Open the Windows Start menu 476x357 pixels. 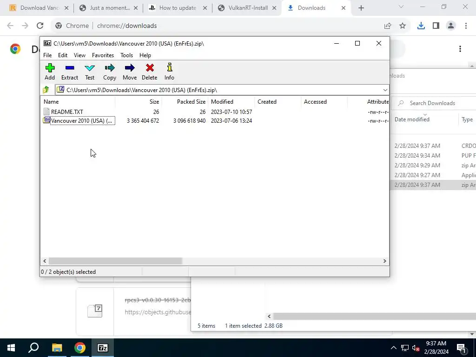coord(11,348)
